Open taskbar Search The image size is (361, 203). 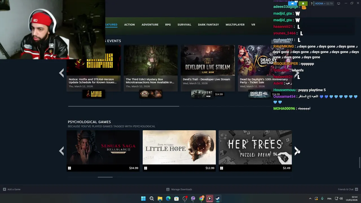[x=151, y=198]
